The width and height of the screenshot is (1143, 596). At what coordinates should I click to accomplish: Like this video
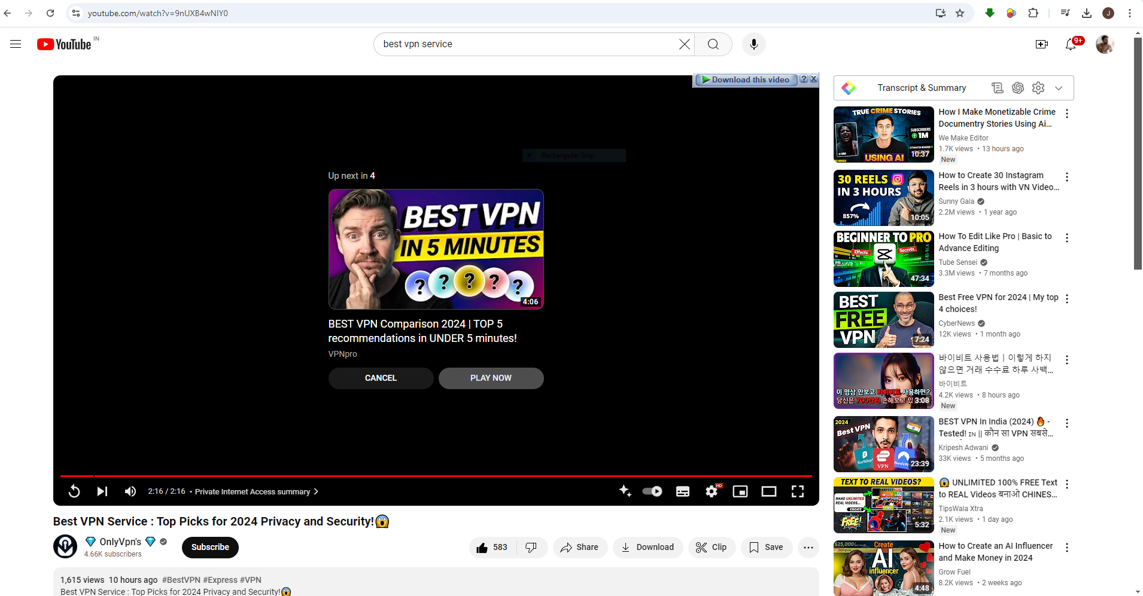[493, 547]
